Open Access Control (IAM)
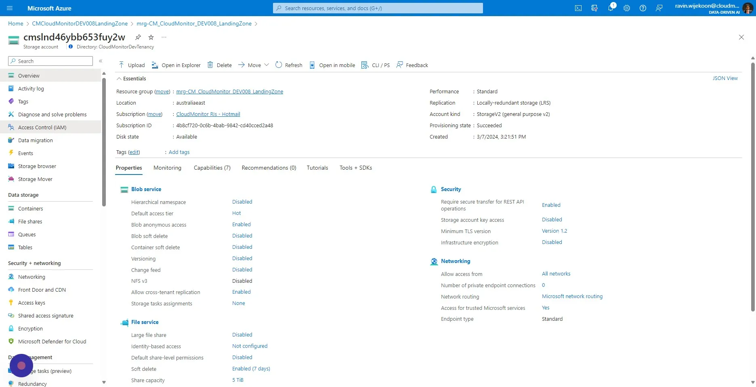 click(x=50, y=127)
